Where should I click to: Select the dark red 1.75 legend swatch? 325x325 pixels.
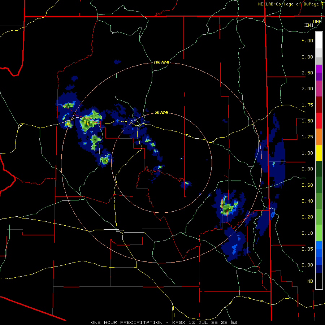click(319, 105)
